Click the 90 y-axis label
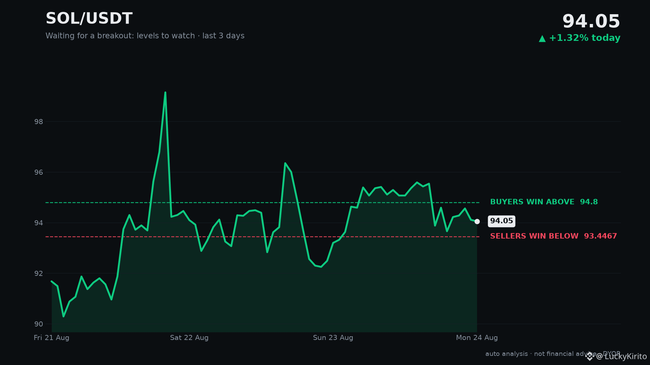The image size is (650, 365). click(x=39, y=324)
